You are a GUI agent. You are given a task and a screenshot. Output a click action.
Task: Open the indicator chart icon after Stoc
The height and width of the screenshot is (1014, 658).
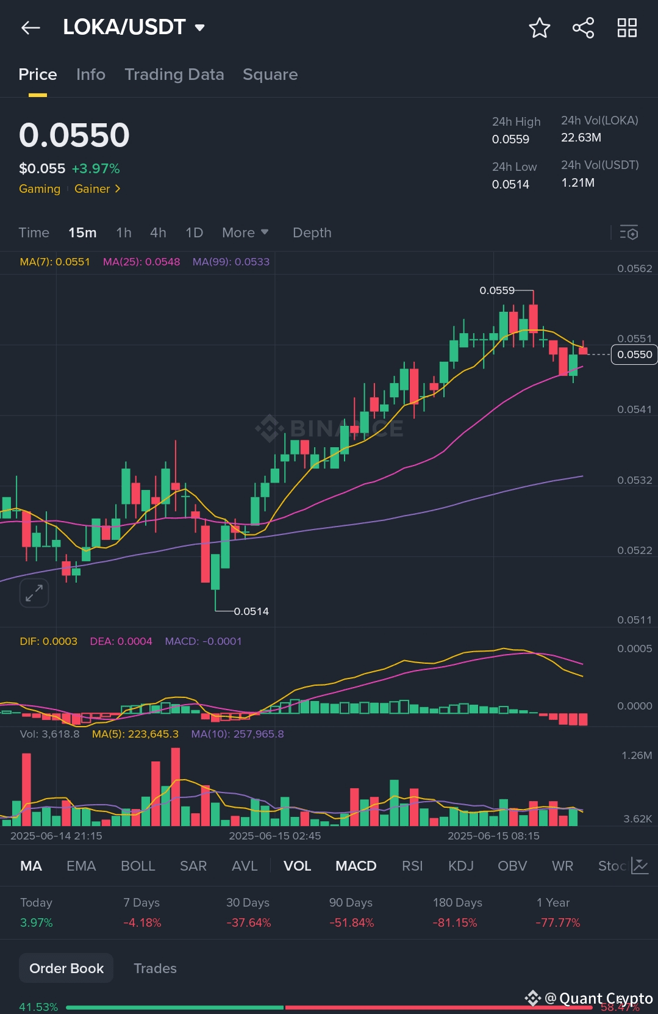point(640,866)
